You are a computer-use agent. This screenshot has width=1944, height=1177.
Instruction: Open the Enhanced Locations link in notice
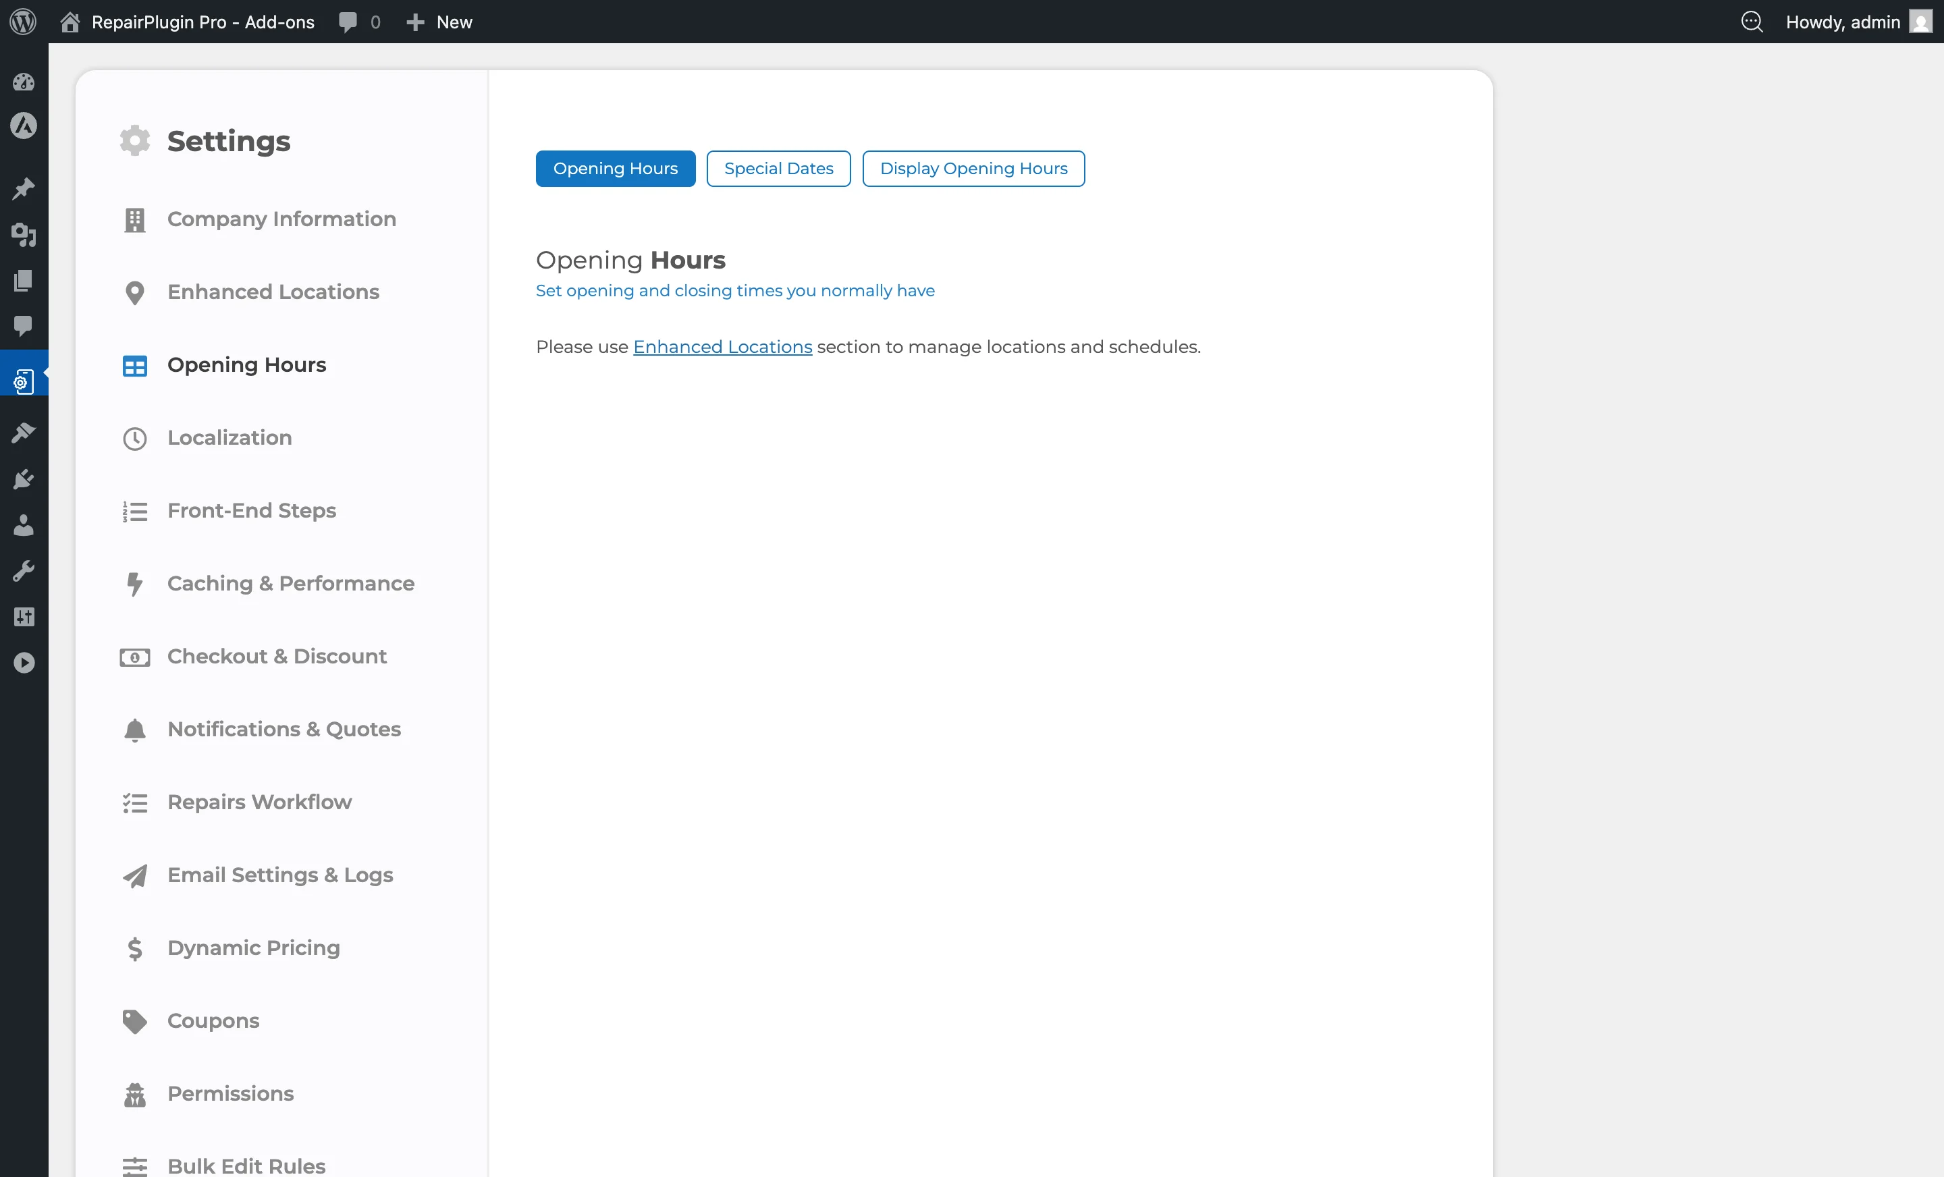click(722, 346)
